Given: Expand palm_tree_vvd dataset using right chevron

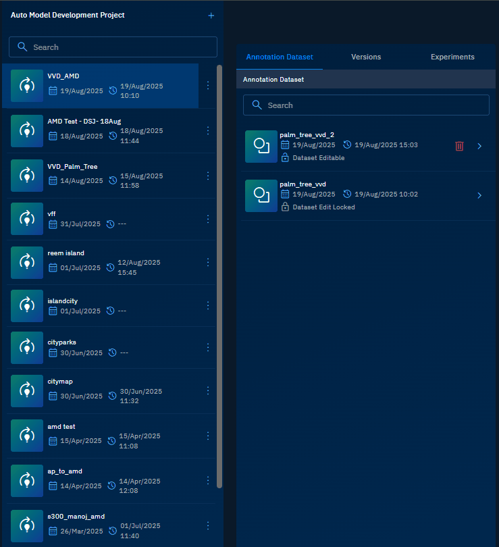Looking at the screenshot, I should (479, 196).
